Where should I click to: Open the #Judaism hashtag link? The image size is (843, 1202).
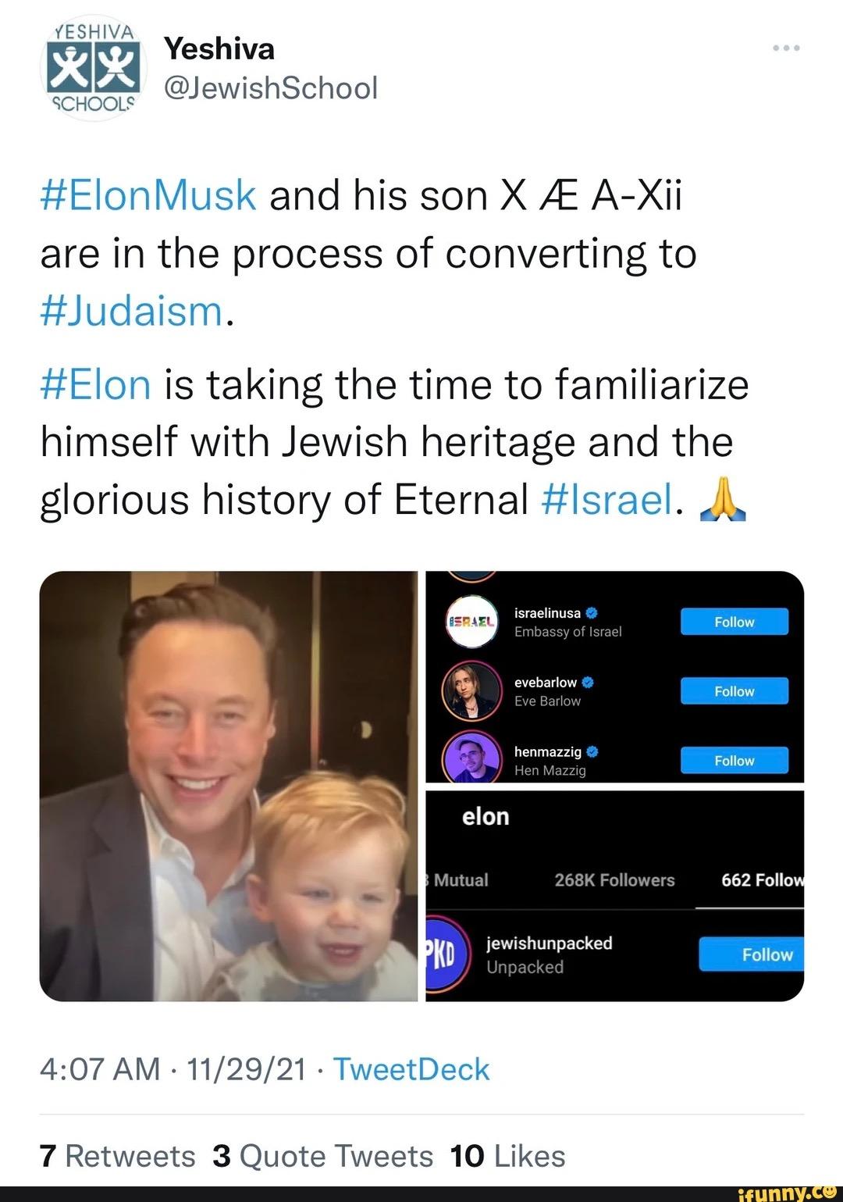pyautogui.click(x=132, y=311)
